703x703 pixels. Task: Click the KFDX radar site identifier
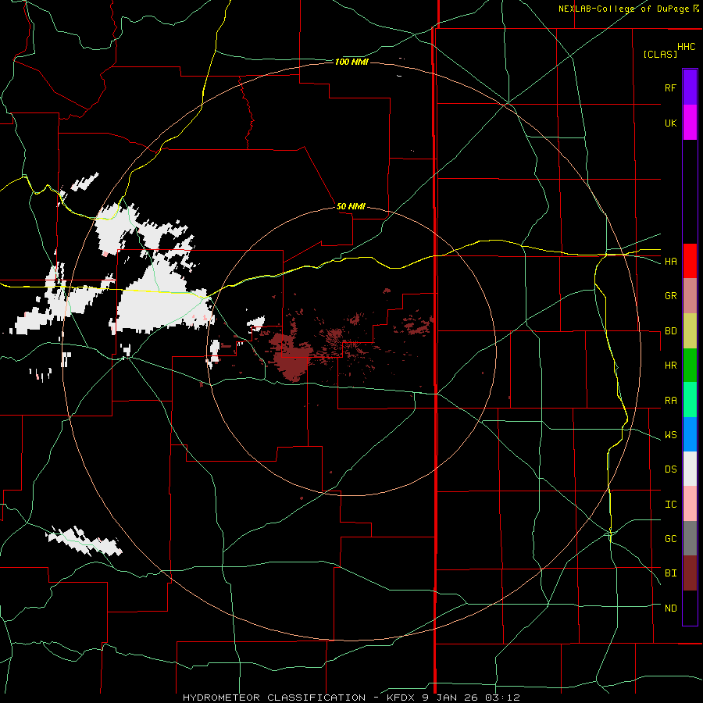click(x=400, y=698)
